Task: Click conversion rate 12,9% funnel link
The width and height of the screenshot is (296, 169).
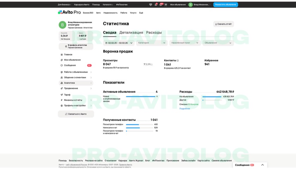Action: 148,64
